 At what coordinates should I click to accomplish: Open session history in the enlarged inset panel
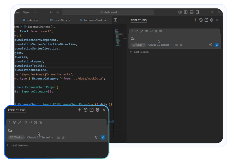pos(85,110)
